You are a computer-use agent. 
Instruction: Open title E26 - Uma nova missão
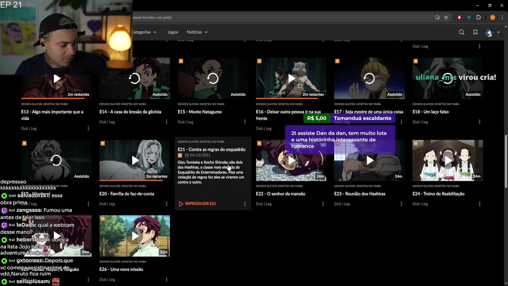[x=121, y=269]
